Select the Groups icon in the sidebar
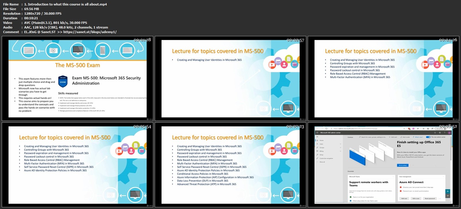Image resolution: width=461 pixels, height=209 pixels. pos(317,147)
